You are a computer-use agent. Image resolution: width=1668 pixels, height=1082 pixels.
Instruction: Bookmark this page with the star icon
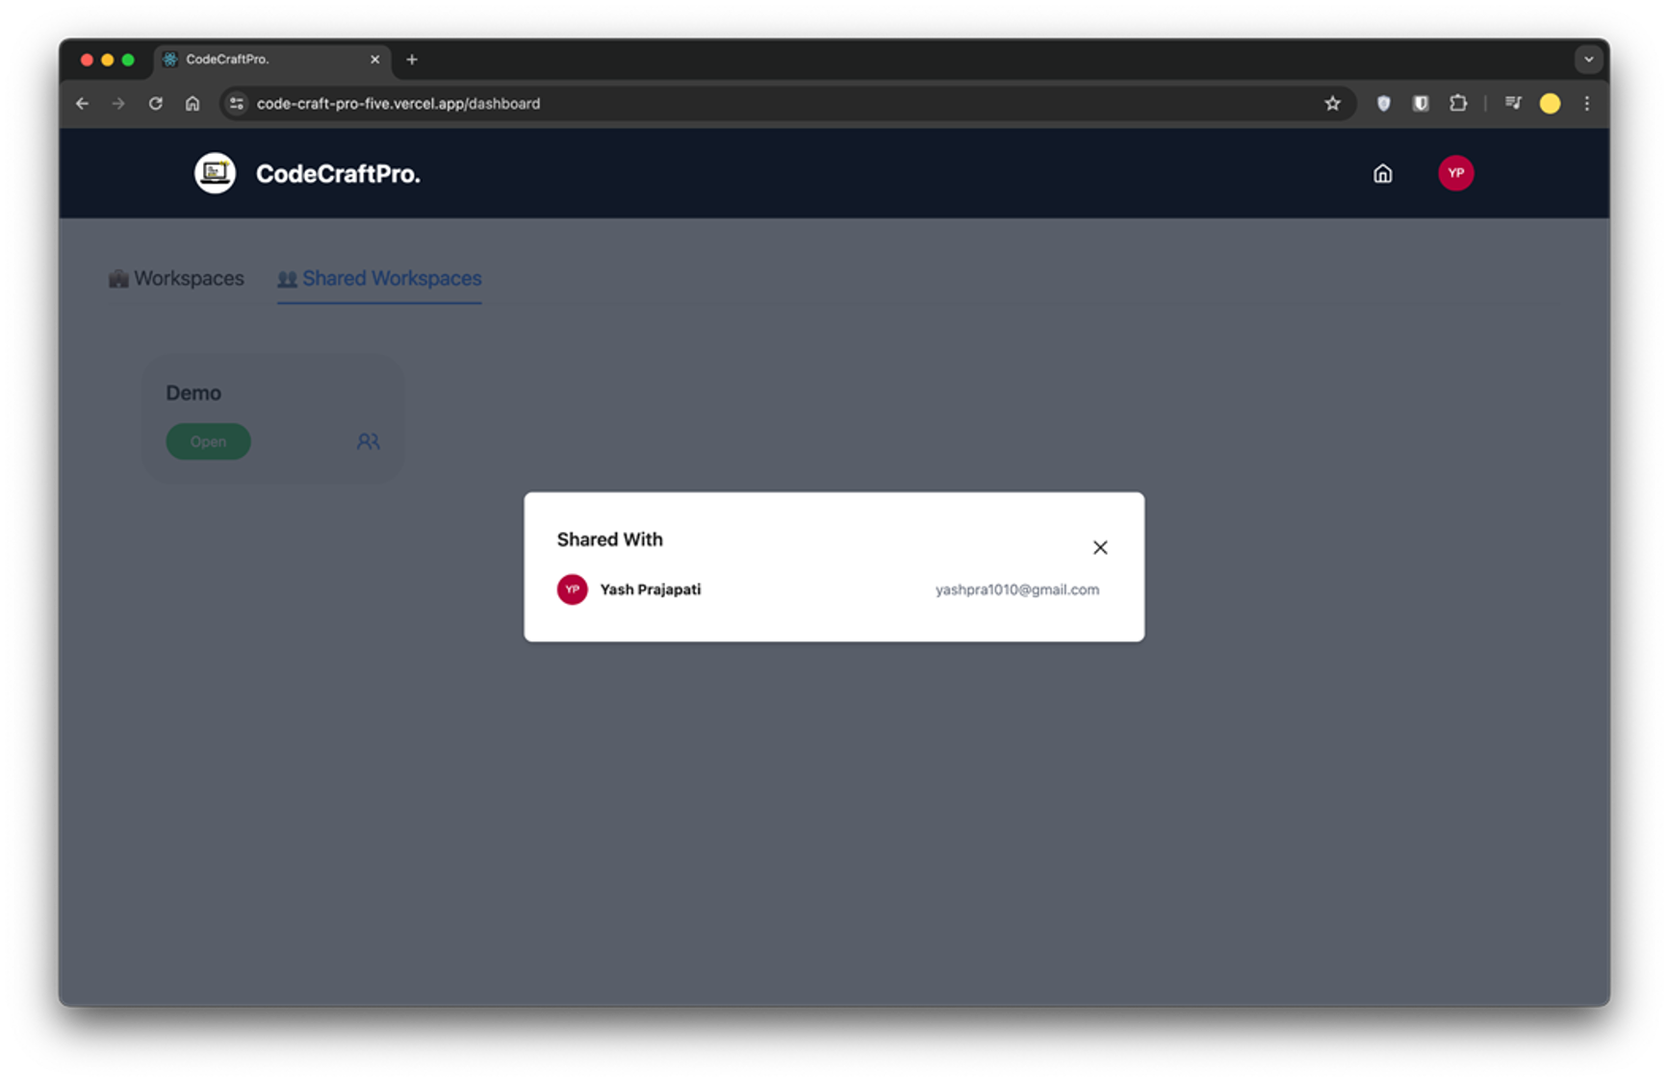1332,104
